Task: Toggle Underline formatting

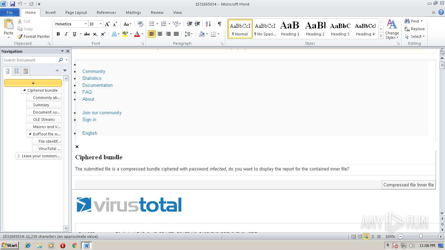Action: pos(74,34)
